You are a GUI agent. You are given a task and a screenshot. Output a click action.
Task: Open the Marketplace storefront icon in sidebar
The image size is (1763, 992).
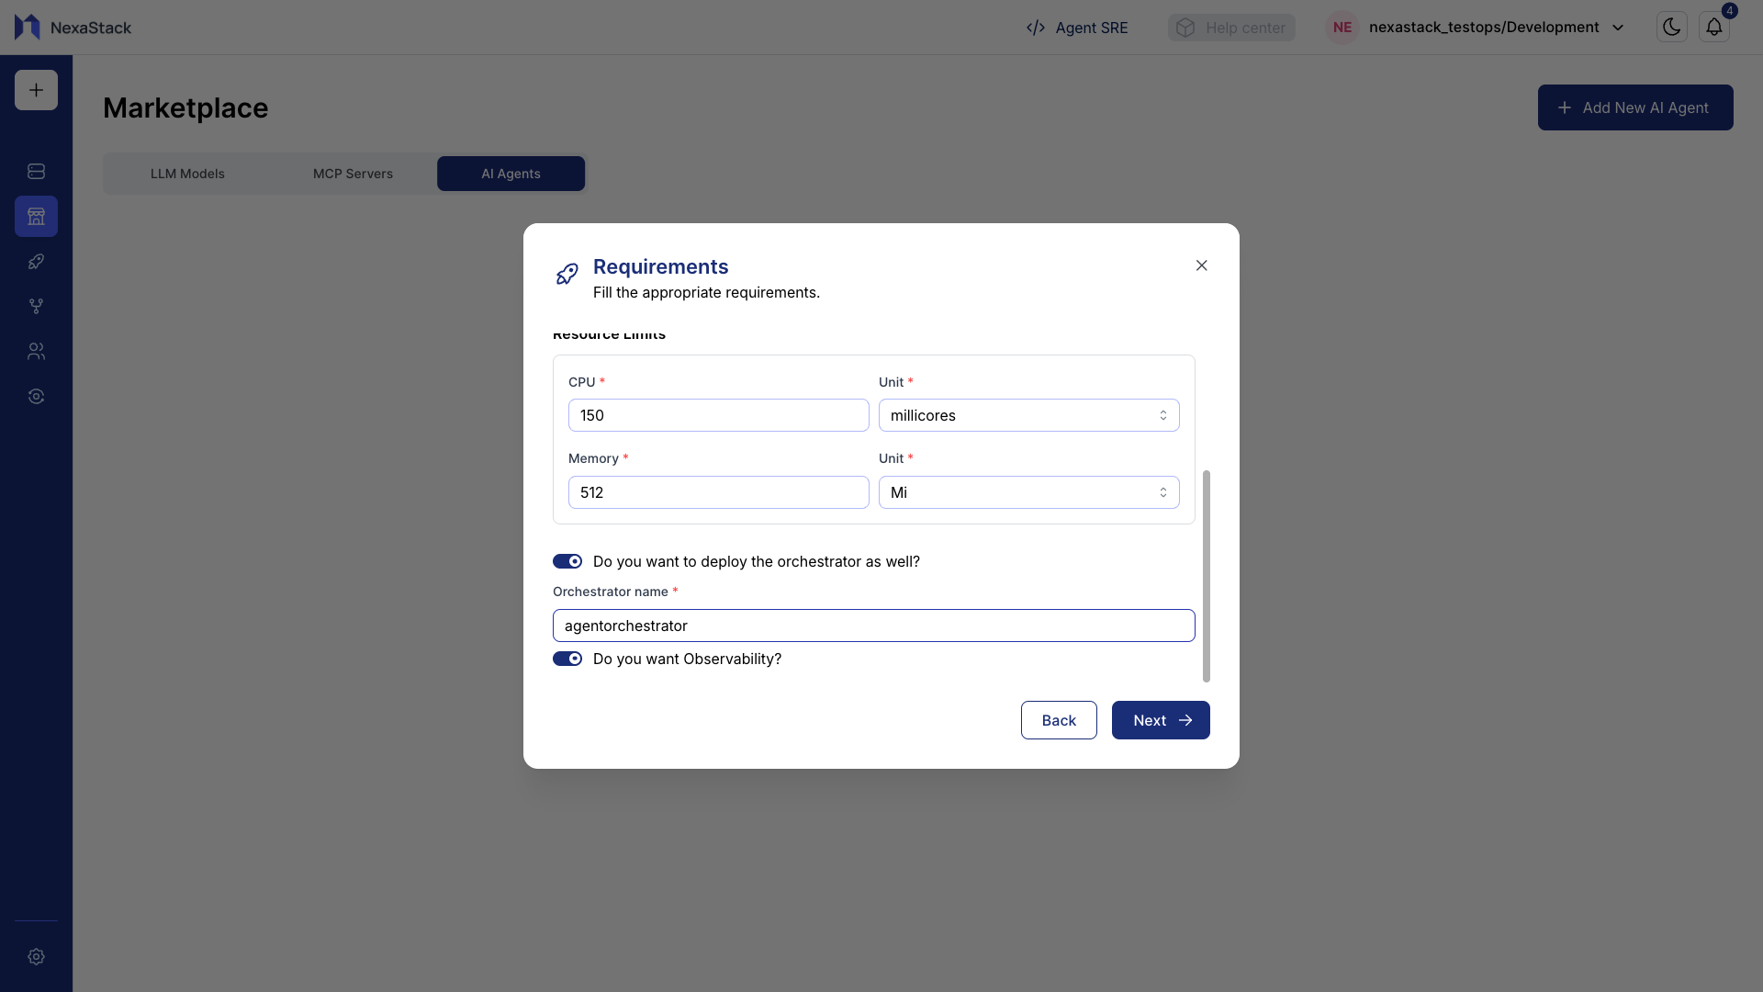click(x=36, y=216)
